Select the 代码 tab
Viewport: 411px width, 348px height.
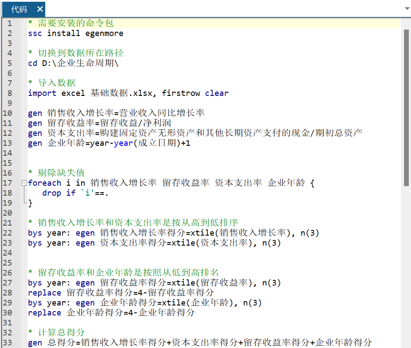point(19,10)
